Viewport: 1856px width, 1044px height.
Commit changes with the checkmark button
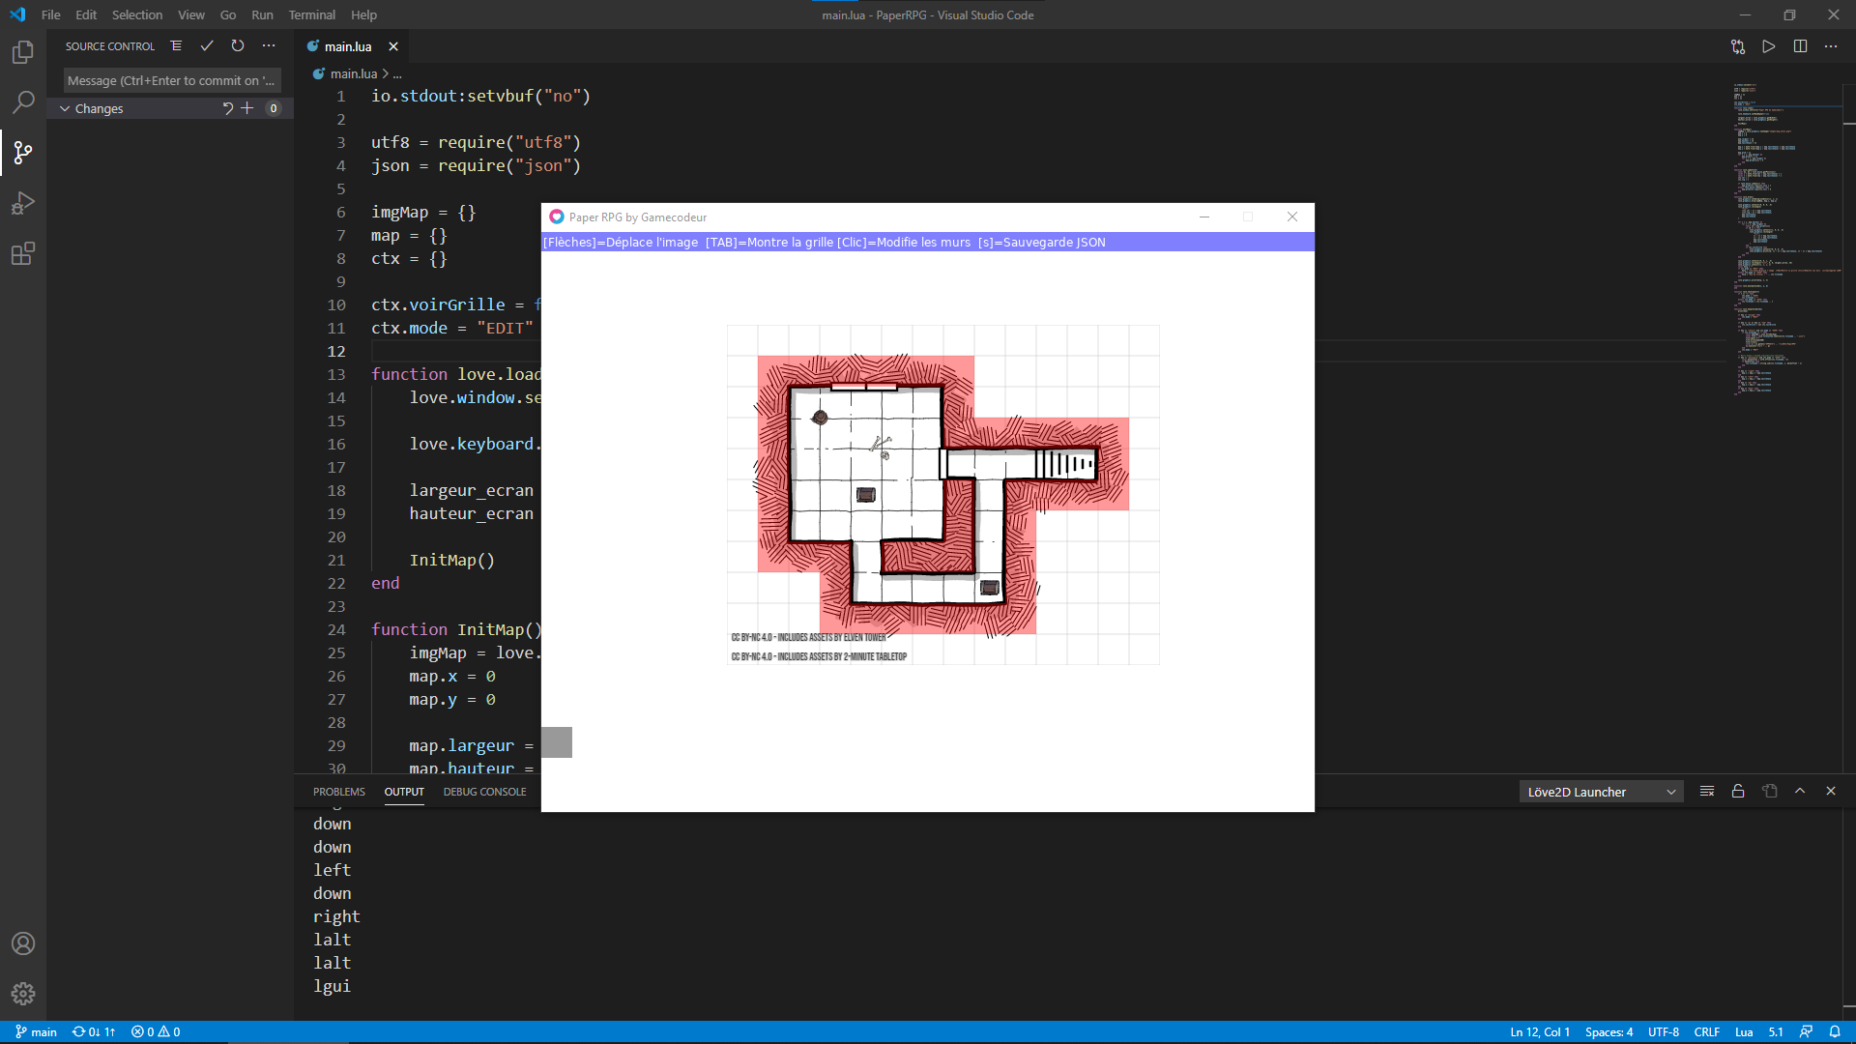coord(206,45)
